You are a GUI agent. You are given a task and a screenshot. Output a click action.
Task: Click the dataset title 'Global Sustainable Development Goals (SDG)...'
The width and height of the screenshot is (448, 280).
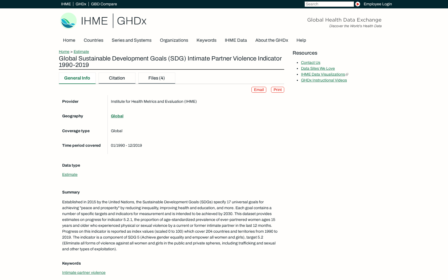coord(170,62)
